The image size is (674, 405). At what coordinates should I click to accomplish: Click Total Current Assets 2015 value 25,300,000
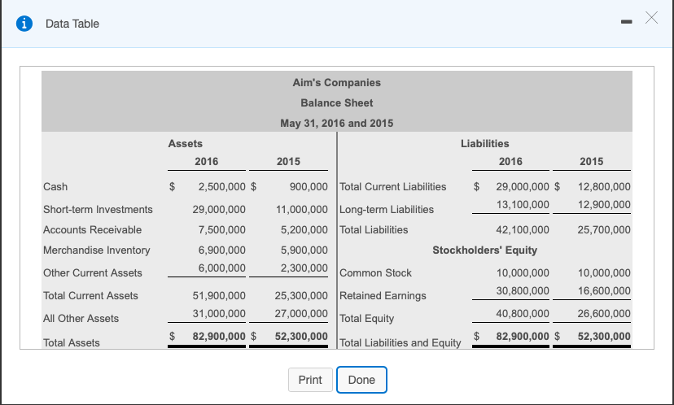(301, 296)
